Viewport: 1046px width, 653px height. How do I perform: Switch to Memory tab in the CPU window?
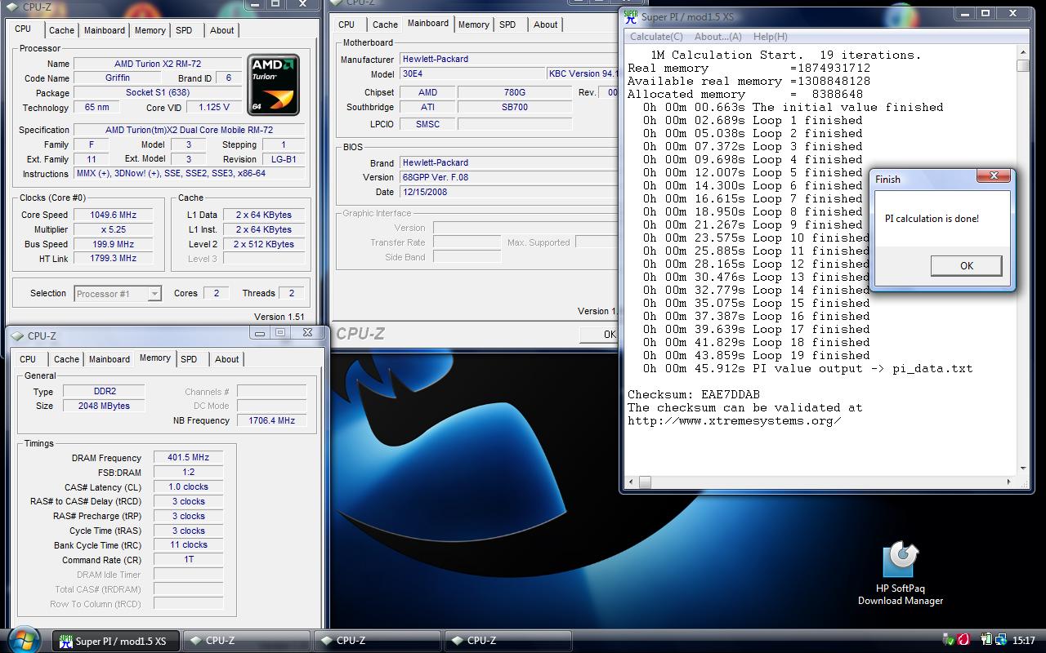[x=150, y=30]
